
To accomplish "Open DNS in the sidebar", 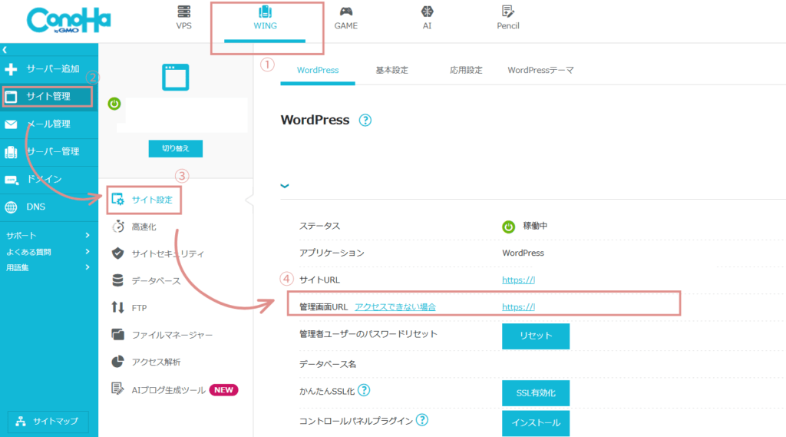I will pyautogui.click(x=49, y=207).
